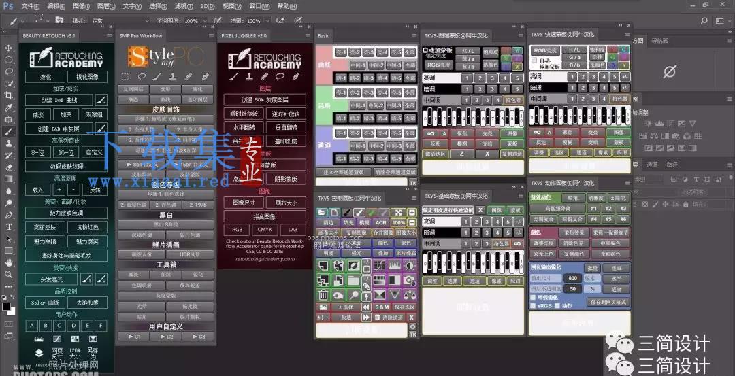This screenshot has height=376, width=735.
Task: Open the 文件 menu
Action: [31, 6]
